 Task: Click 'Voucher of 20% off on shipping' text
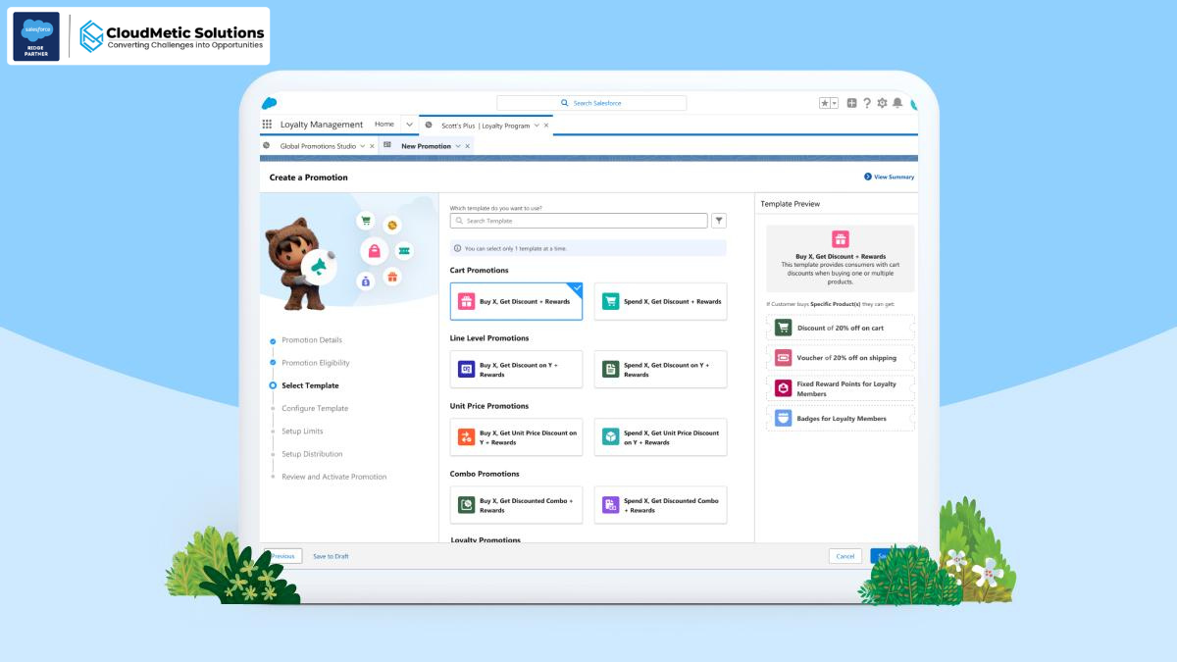[846, 358]
